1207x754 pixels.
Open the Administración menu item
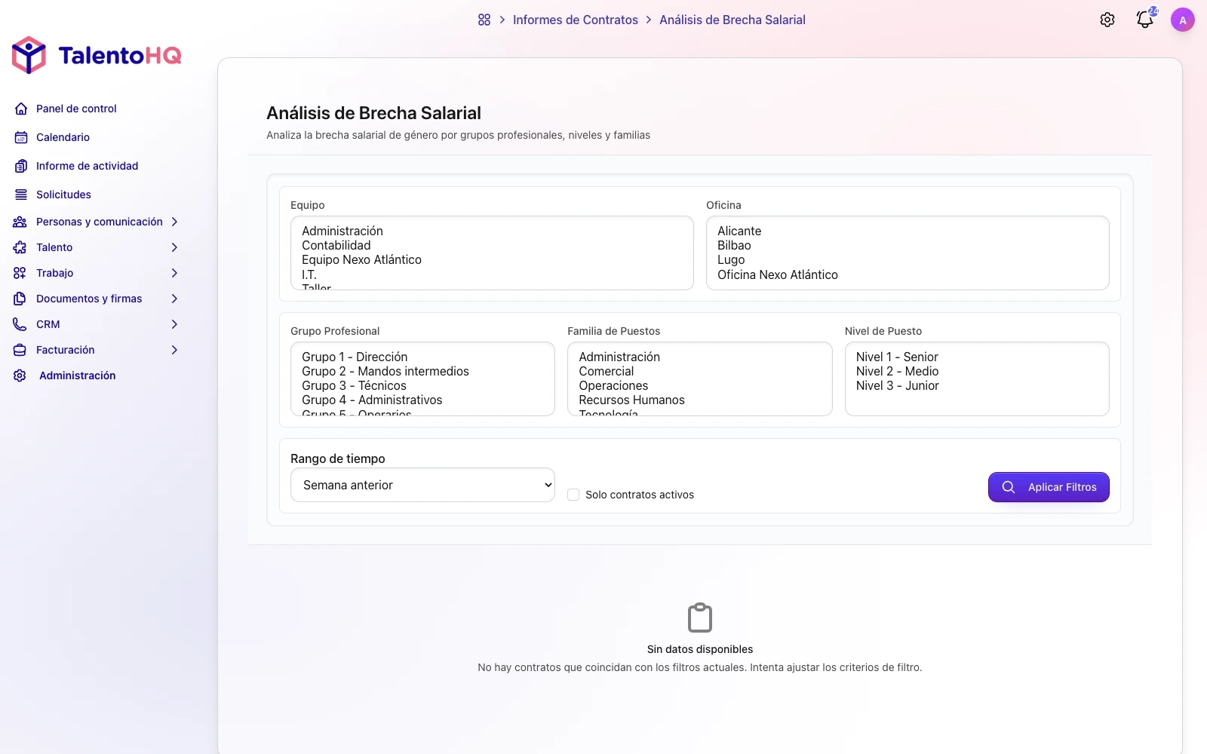click(x=77, y=375)
